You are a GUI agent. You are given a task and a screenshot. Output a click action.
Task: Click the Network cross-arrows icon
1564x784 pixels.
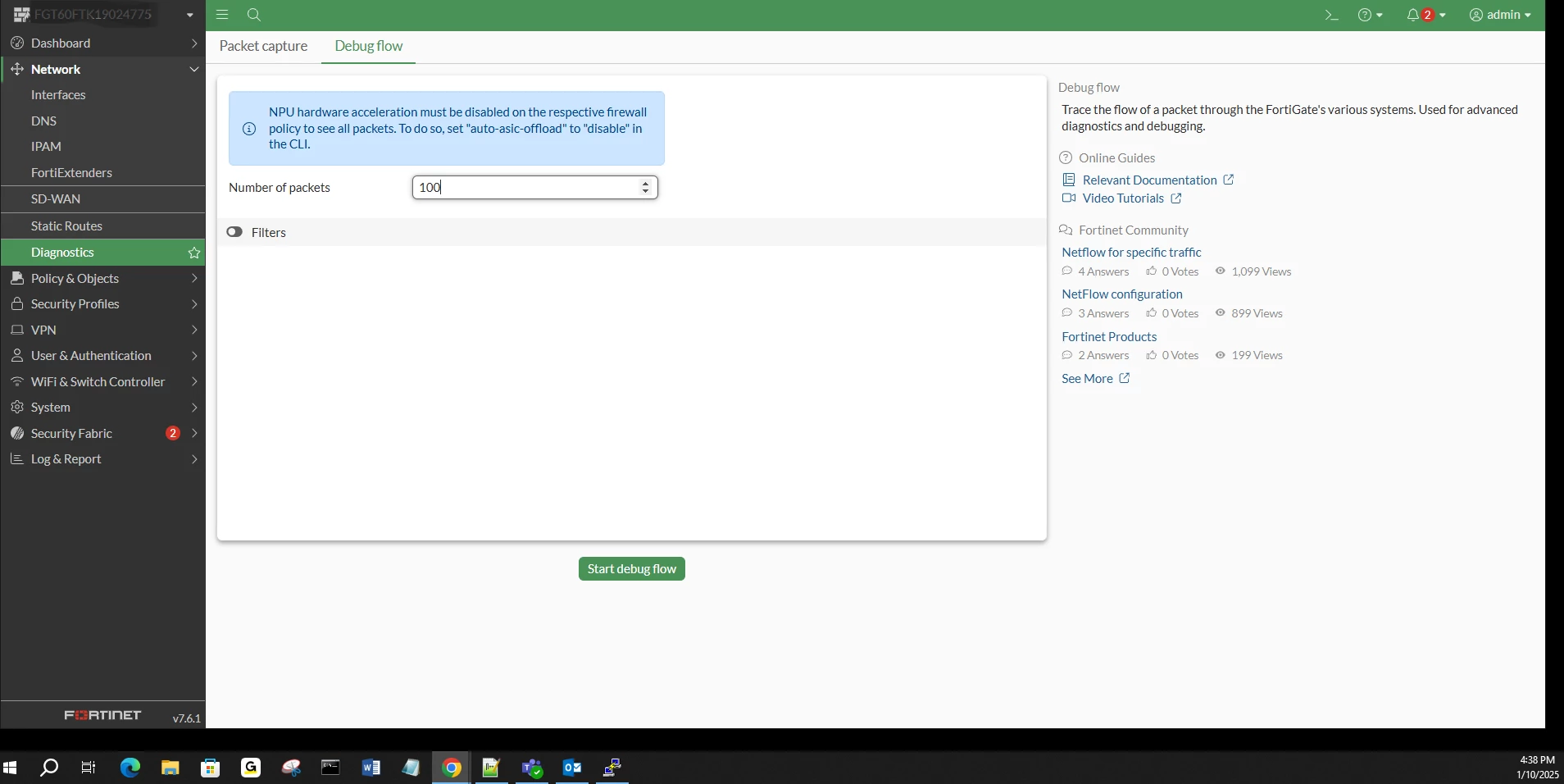tap(17, 69)
